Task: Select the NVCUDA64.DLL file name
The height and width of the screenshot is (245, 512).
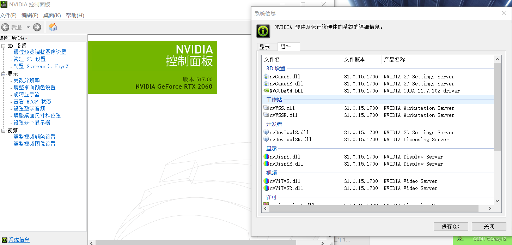Action: (x=286, y=91)
